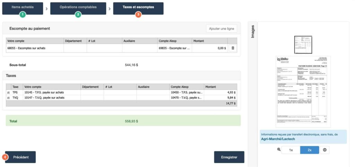Set invoice image zoom to 1x
Viewport: 355px width, 167px height.
[291, 150]
